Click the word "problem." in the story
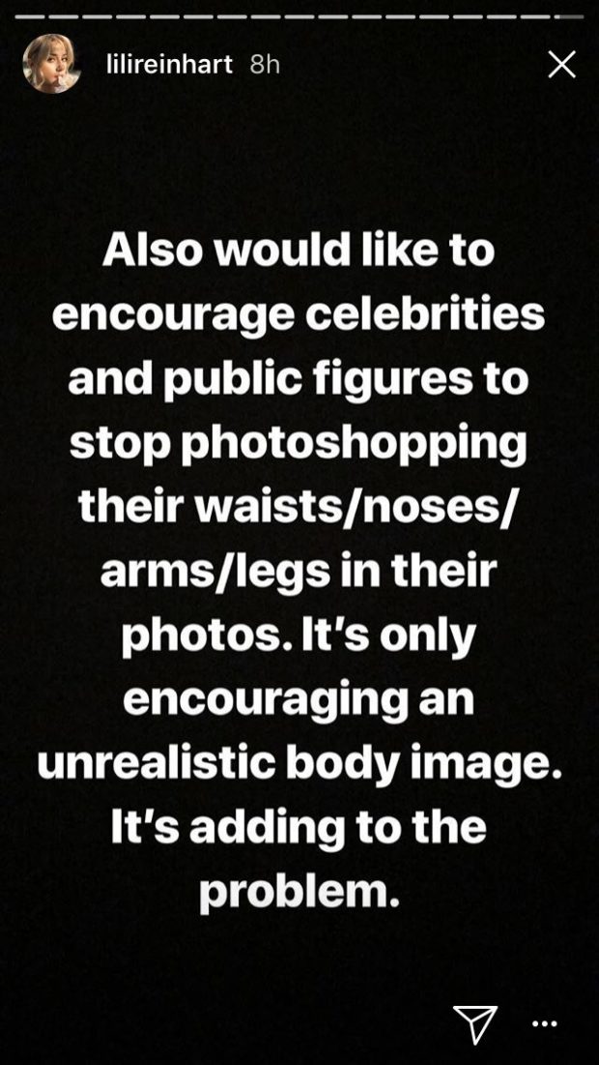Viewport: 599px width, 1065px height. coord(297,892)
